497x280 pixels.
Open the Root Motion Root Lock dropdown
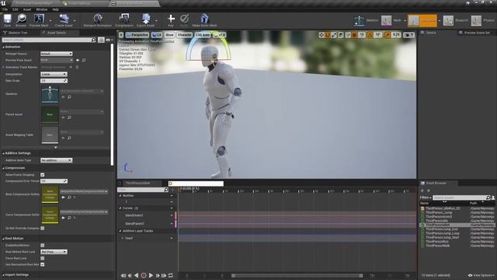click(54, 252)
